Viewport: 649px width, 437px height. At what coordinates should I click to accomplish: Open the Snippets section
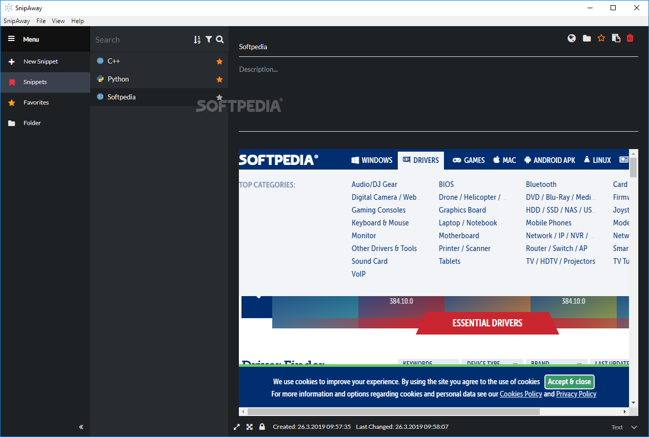(x=45, y=82)
